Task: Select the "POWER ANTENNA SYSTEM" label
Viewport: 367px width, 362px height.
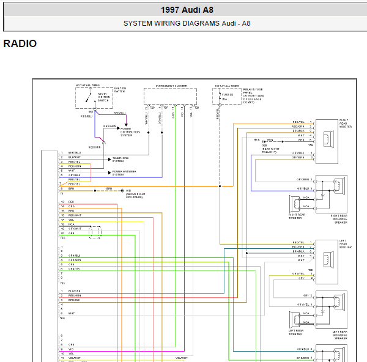Action: (x=124, y=173)
